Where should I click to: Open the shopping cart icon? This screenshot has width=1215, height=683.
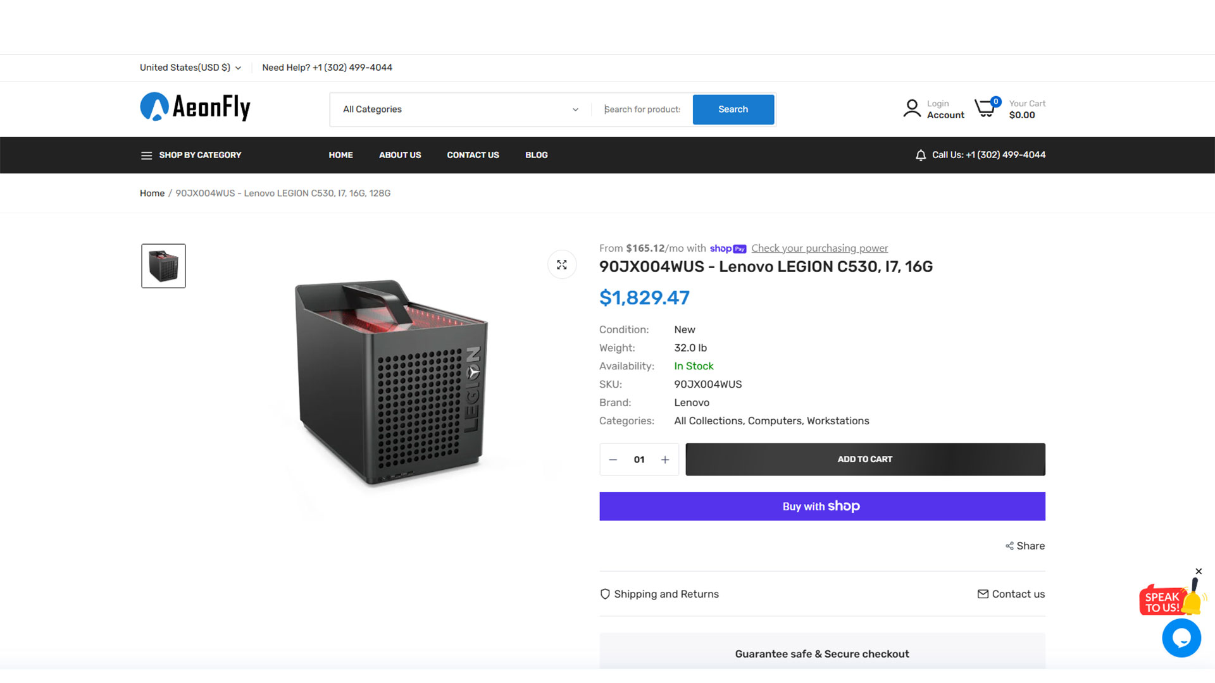985,109
